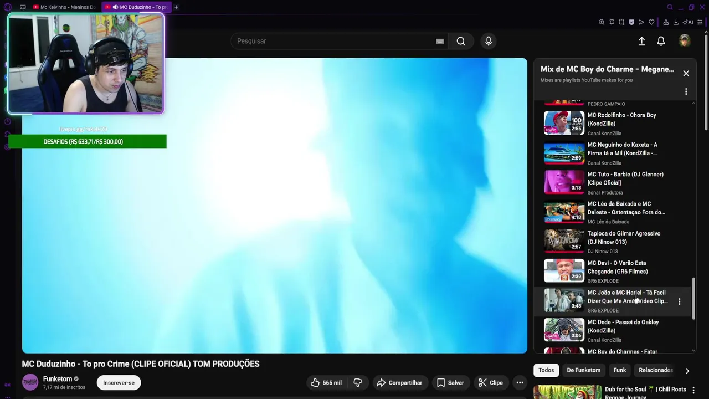This screenshot has height=399, width=709.
Task: Dislike the video thumbs-down button
Action: point(358,382)
